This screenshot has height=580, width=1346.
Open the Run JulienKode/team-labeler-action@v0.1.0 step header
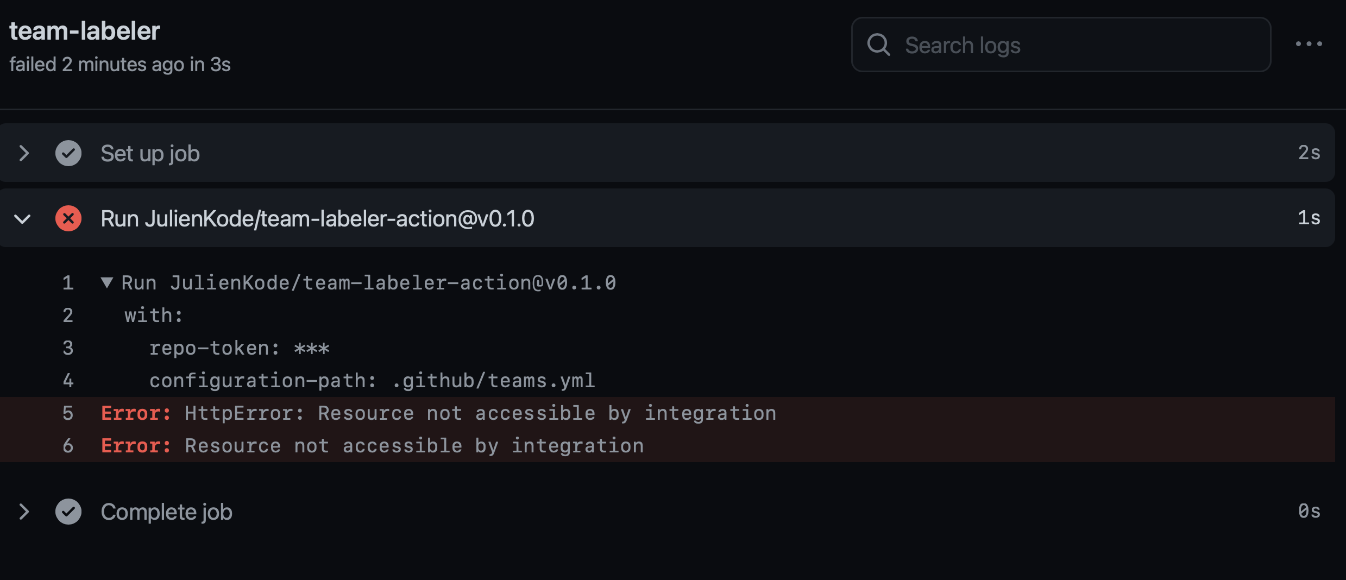(317, 218)
